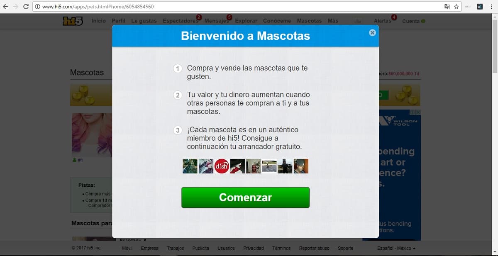Image resolution: width=498 pixels, height=256 pixels.
Task: Close the Bienvenido a Mascotas dialog
Action: pos(372,32)
